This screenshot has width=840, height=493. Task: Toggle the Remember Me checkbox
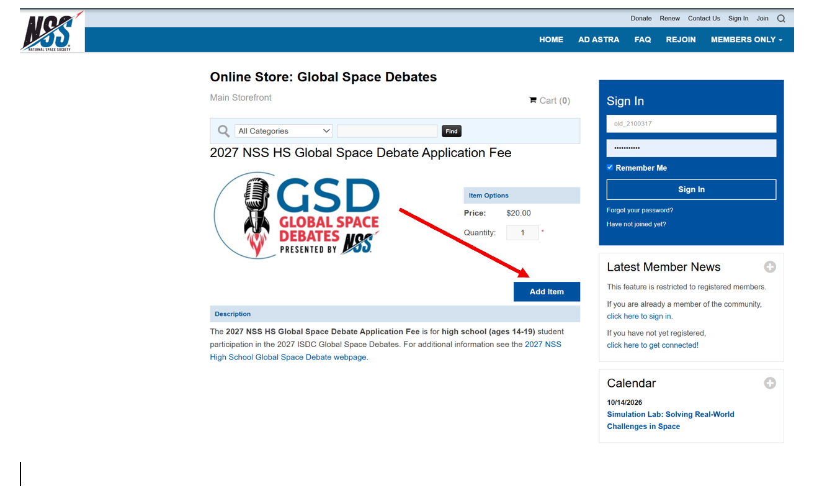point(610,168)
